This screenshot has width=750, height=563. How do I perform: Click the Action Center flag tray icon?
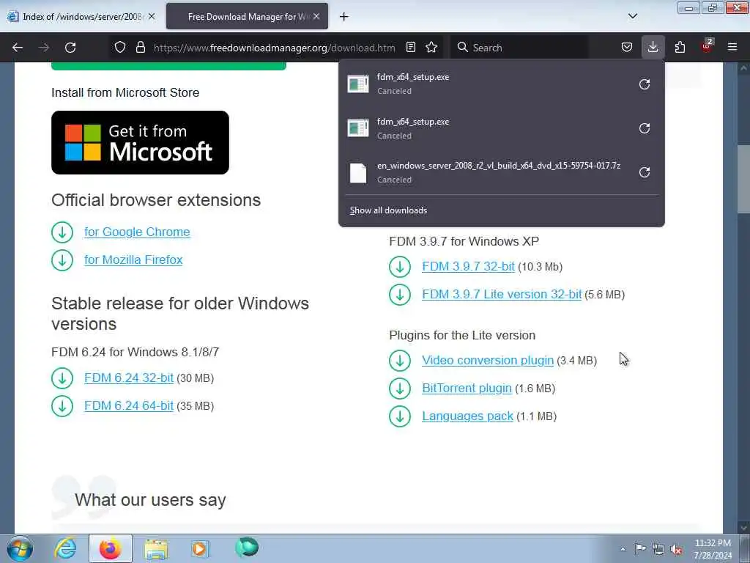coord(640,548)
